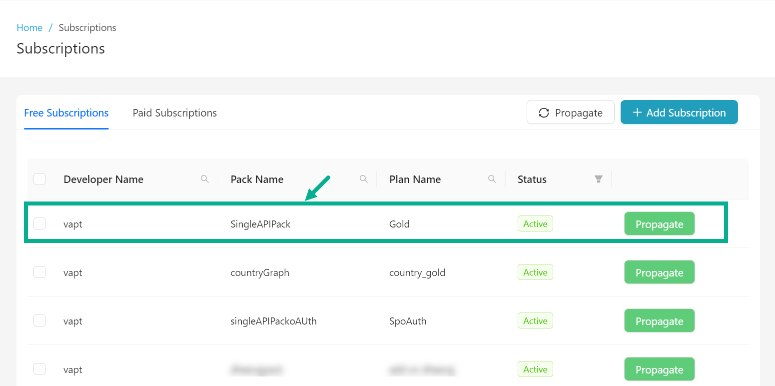775x386 pixels.
Task: Switch to the Paid Subscriptions tab
Action: tap(174, 112)
